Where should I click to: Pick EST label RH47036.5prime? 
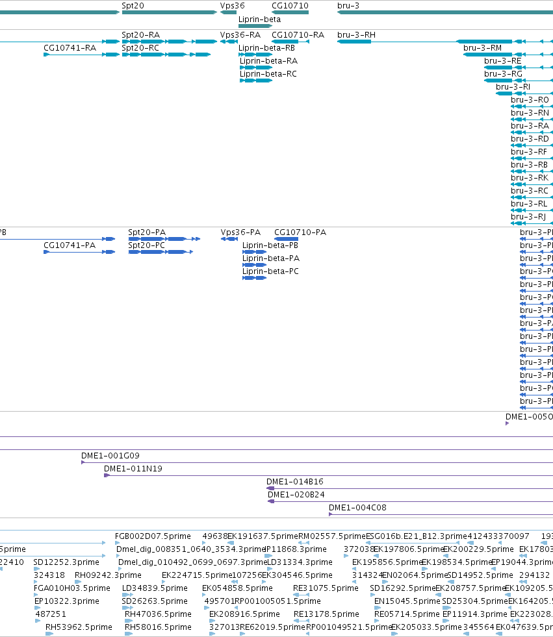(158, 614)
